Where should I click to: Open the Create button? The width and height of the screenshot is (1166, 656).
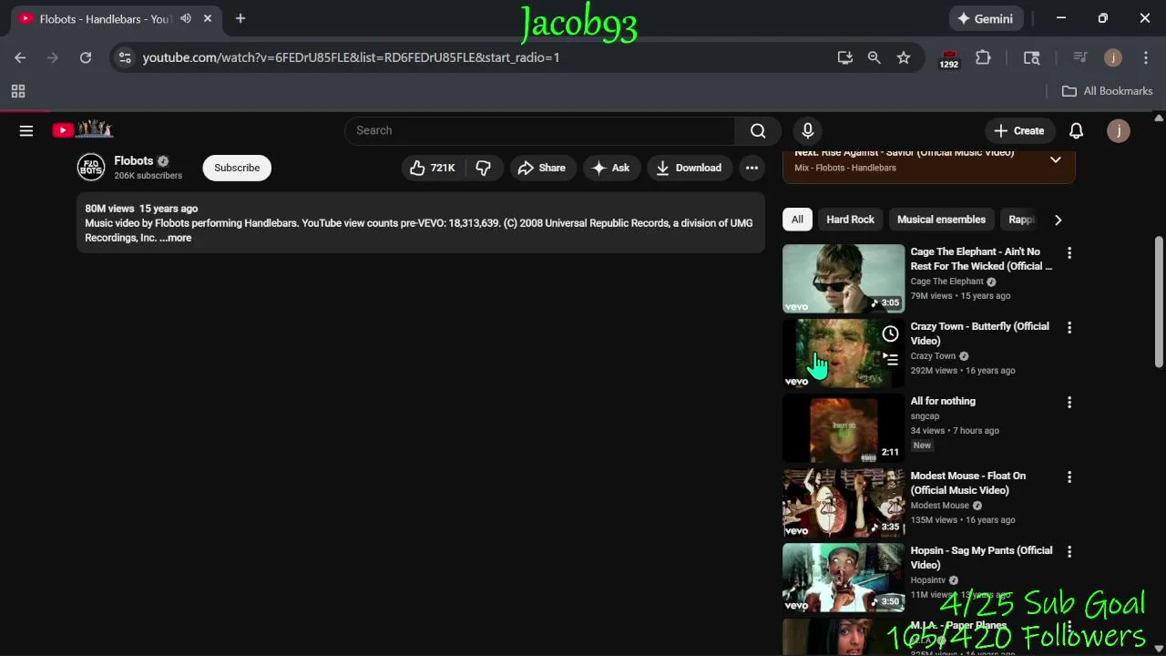(x=1019, y=130)
